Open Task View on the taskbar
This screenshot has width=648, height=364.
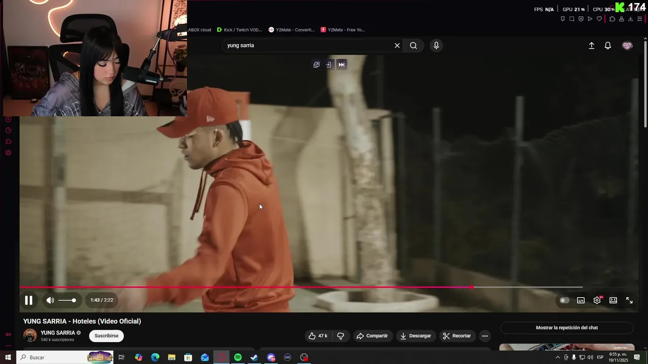pyautogui.click(x=121, y=357)
